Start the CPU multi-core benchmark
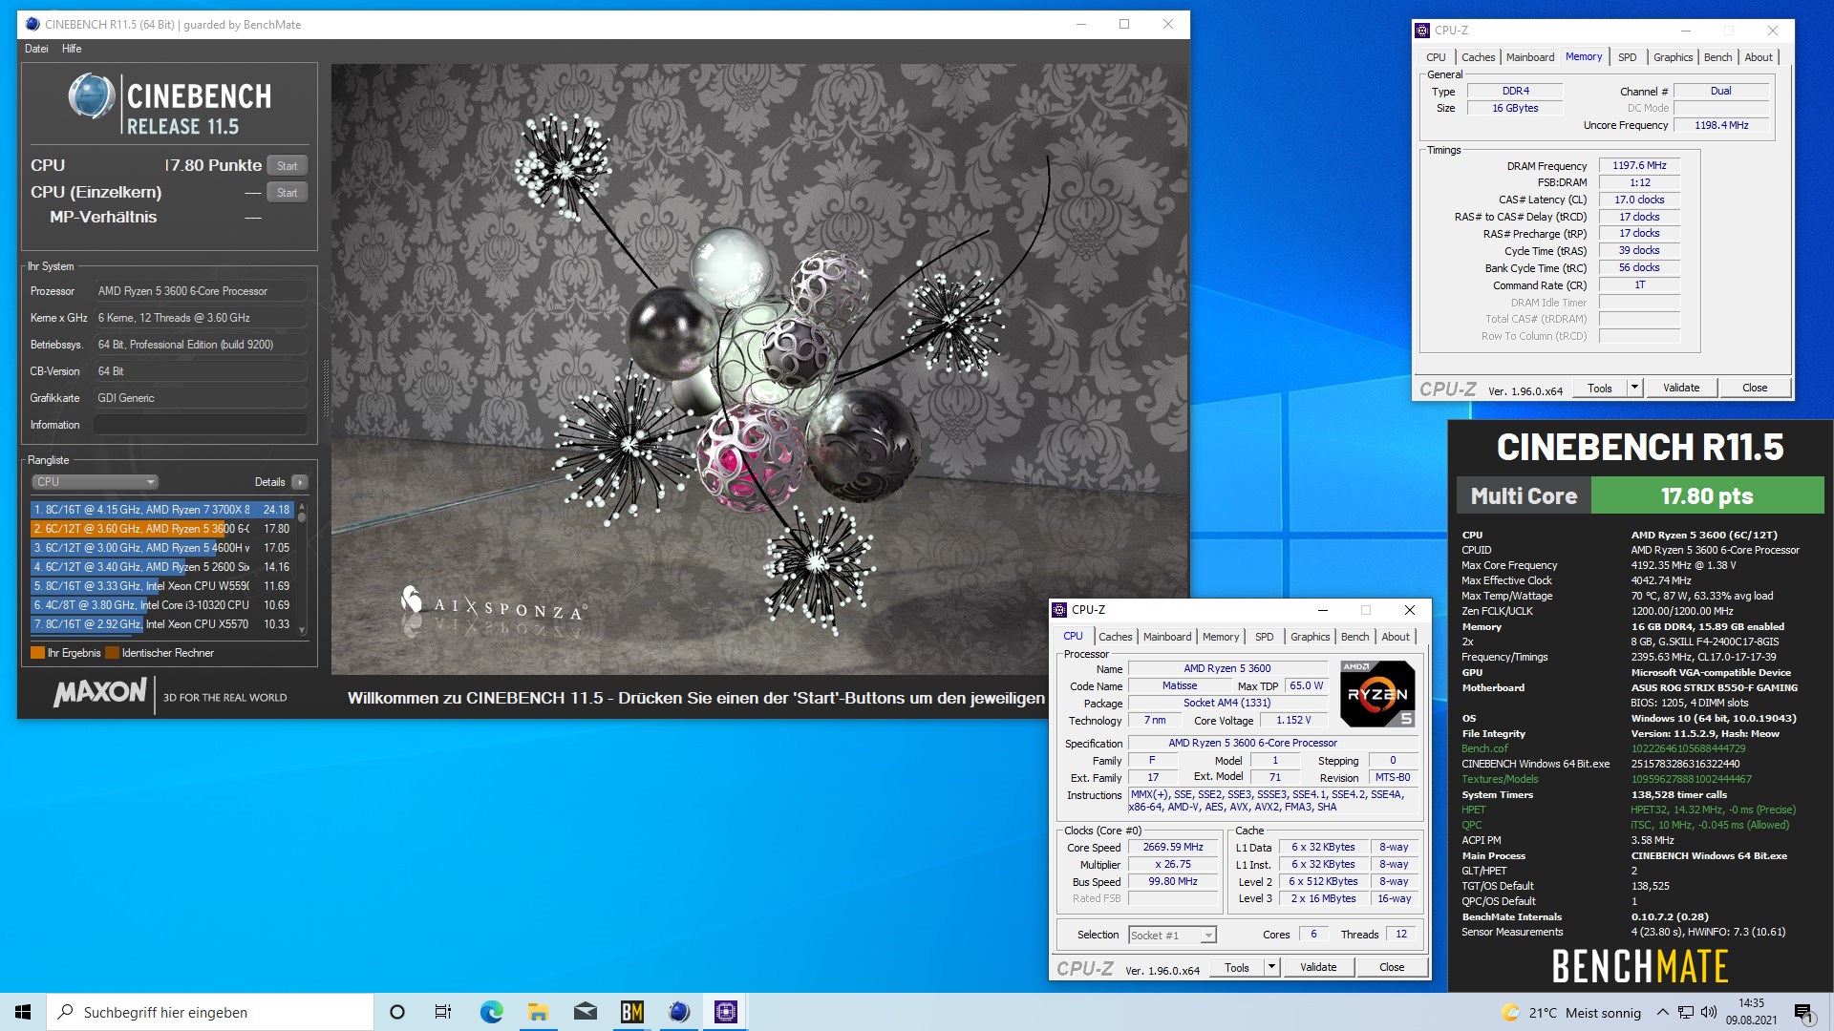The width and height of the screenshot is (1834, 1031). 287,165
